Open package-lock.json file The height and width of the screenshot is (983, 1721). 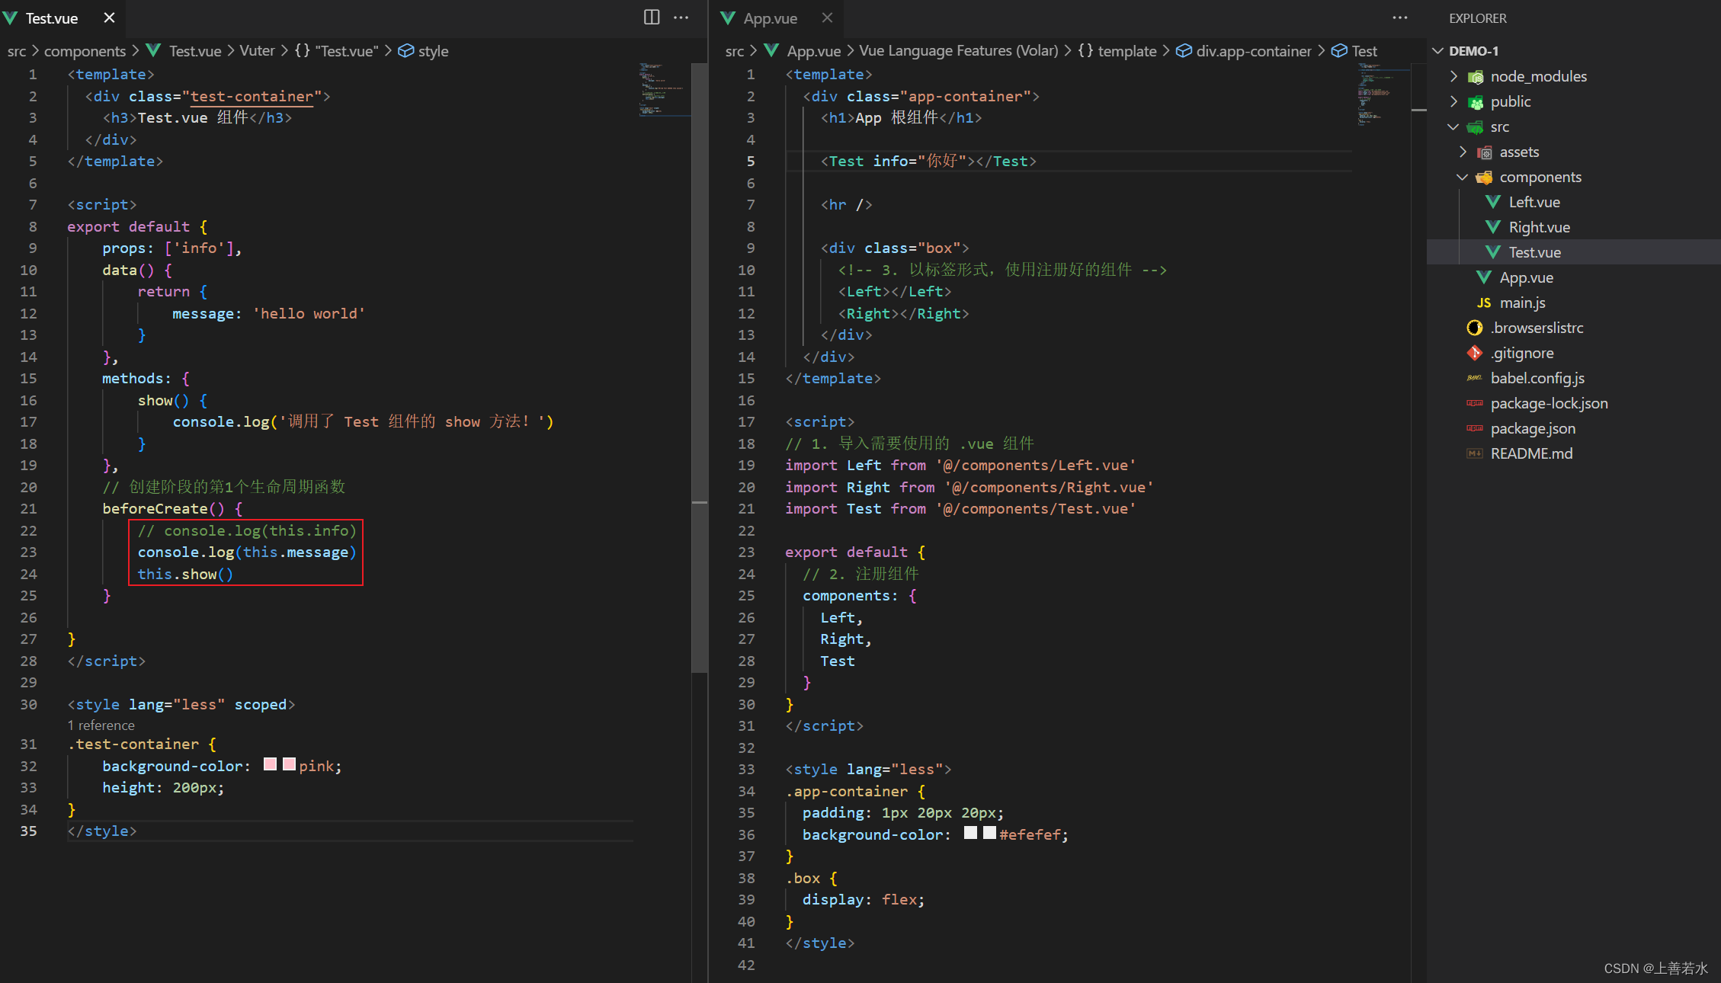point(1549,403)
